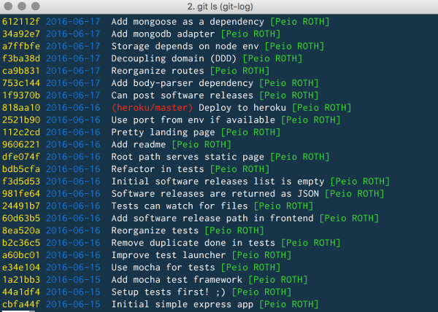The width and height of the screenshot is (438, 312).
Task: Click the date of commit e34e104
Action: (x=73, y=268)
